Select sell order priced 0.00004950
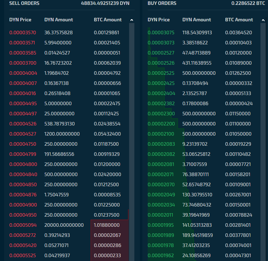 [69, 215]
